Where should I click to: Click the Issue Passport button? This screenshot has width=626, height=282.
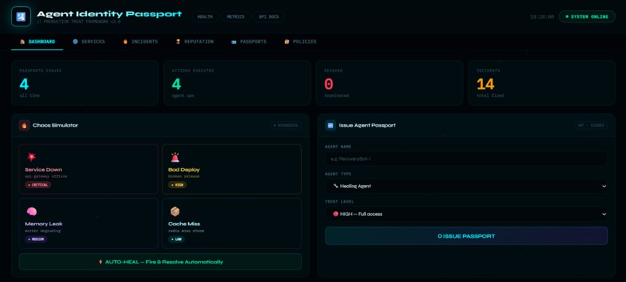point(466,236)
